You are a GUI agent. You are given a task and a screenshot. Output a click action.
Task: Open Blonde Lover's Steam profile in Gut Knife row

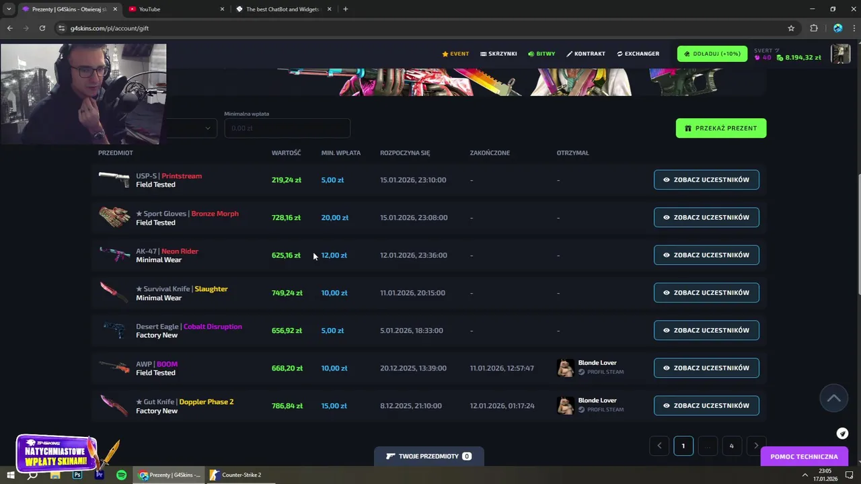601,409
